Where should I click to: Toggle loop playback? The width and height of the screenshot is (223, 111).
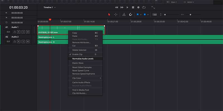(x=144, y=7)
